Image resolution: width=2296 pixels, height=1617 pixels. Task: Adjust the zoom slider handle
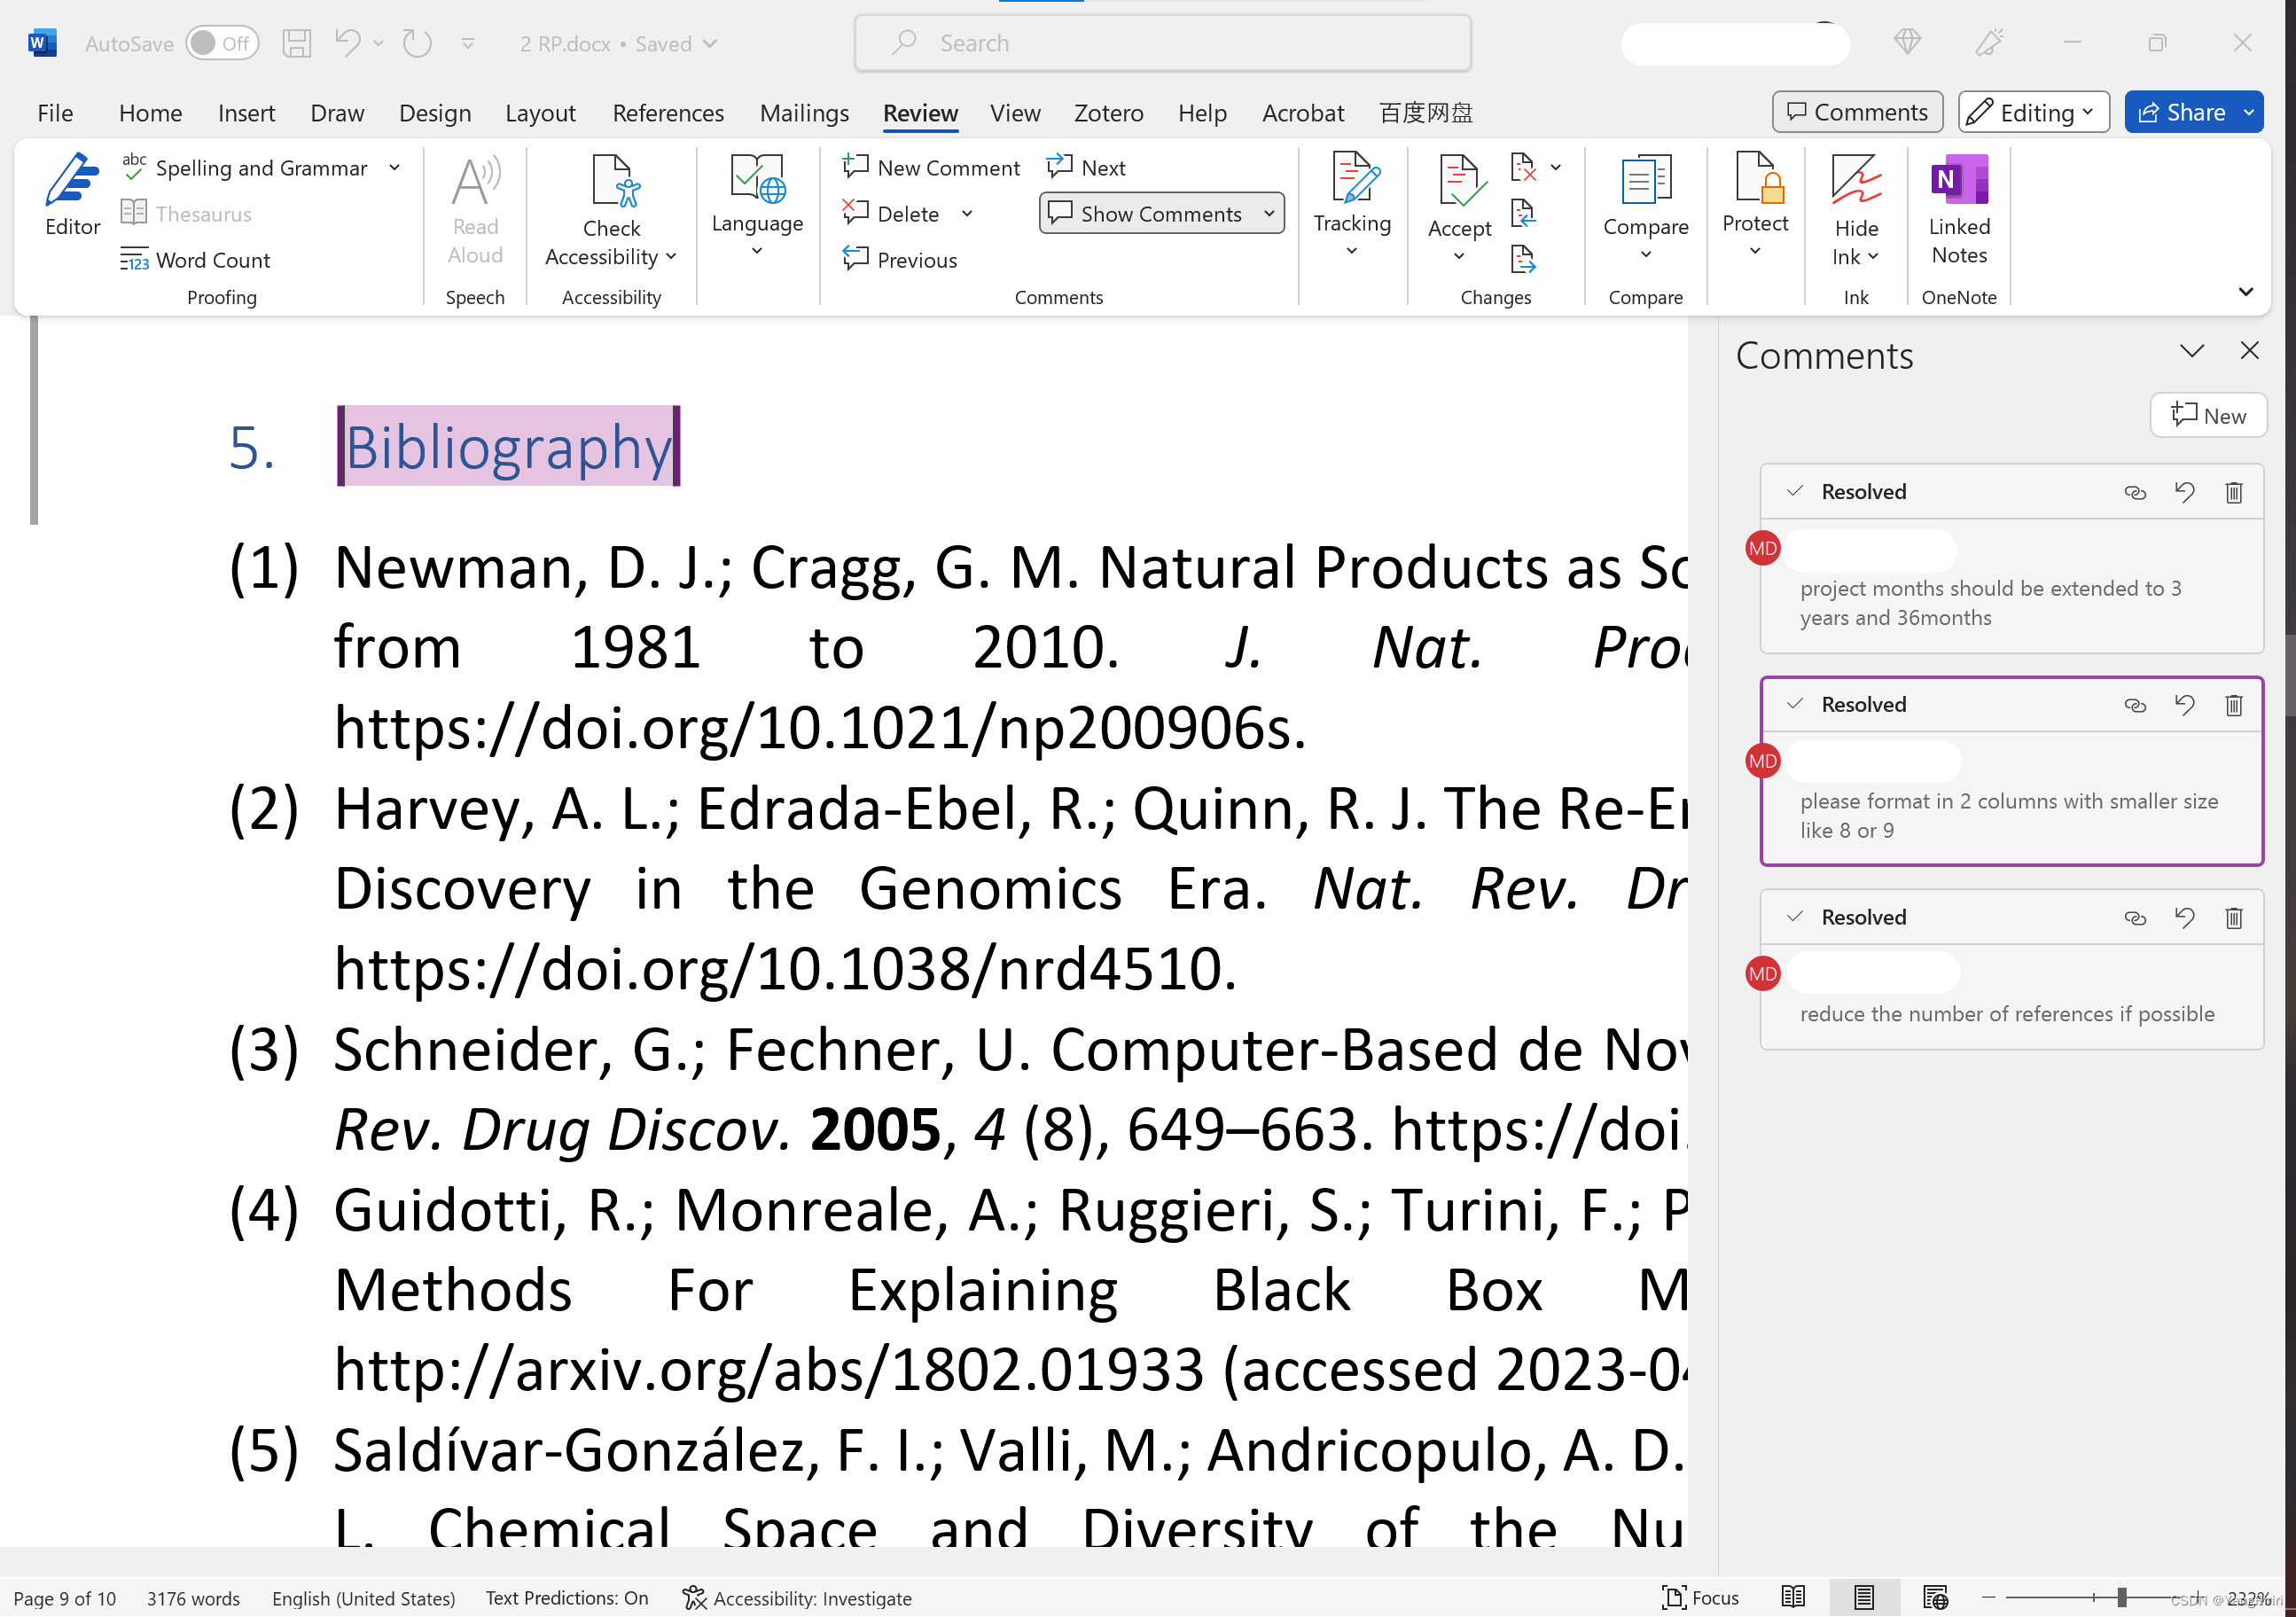[x=2121, y=1597]
